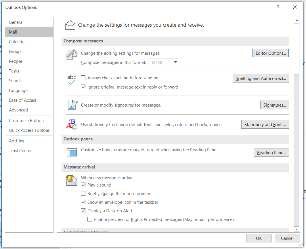306x249 pixels.
Task: Click the 'When new messages arrive:' label
Action: 107,178
